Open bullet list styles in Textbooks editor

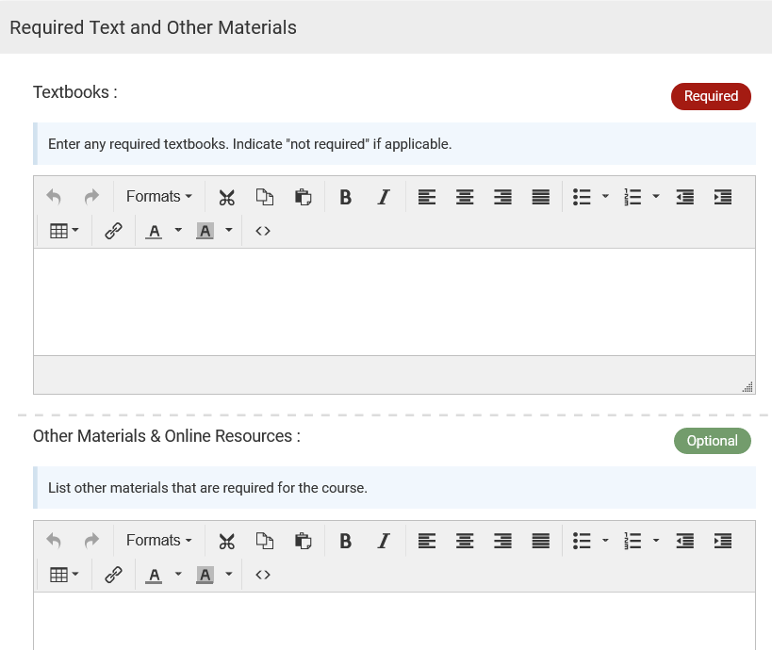point(605,197)
